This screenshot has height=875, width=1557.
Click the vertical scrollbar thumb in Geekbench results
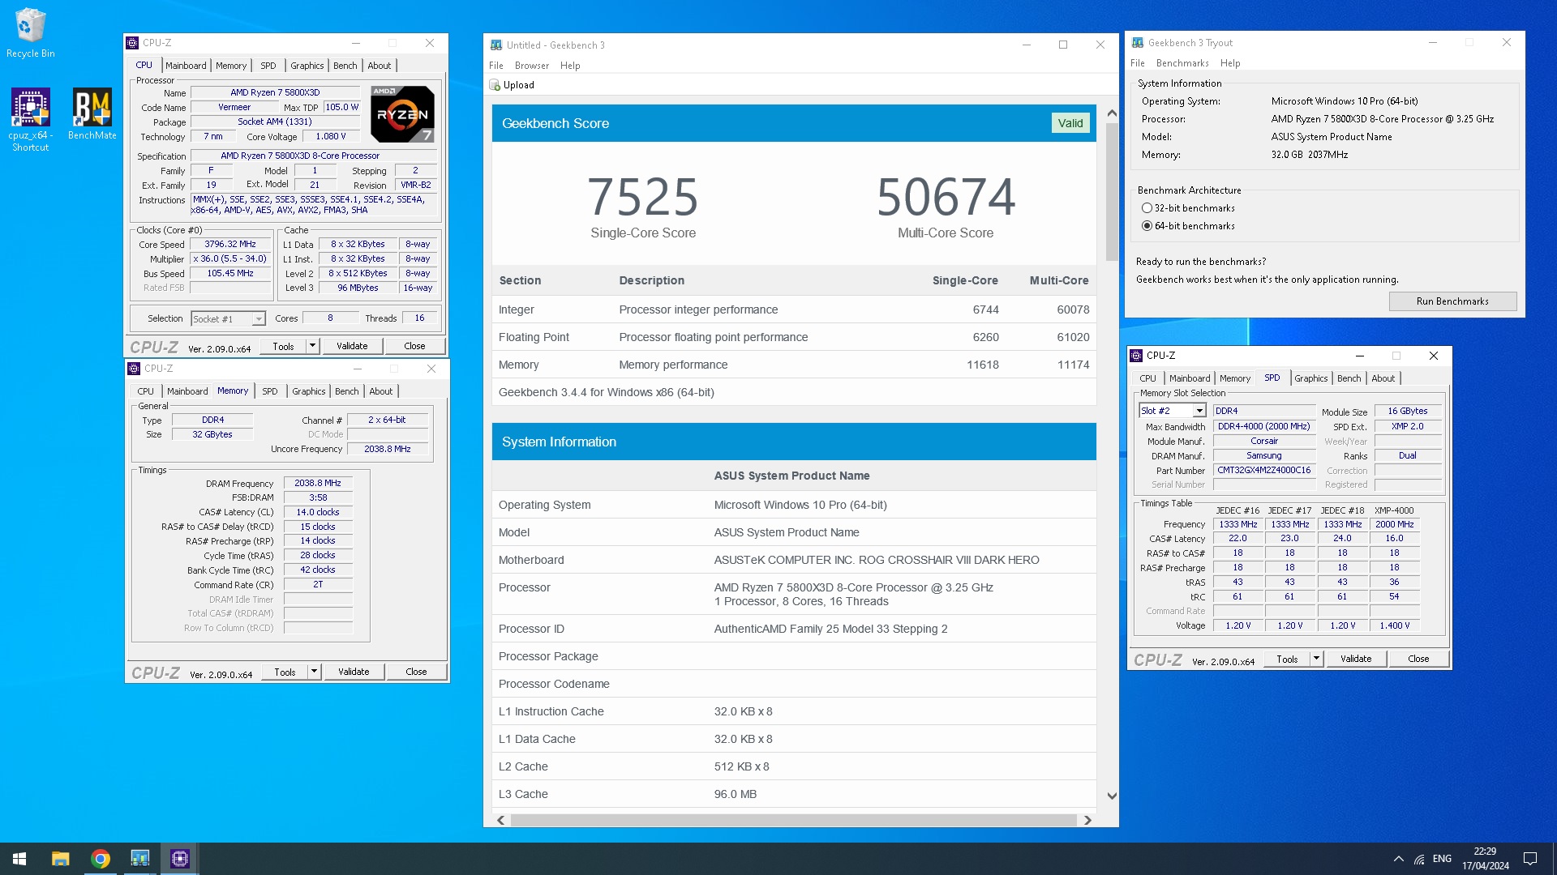coord(1112,192)
